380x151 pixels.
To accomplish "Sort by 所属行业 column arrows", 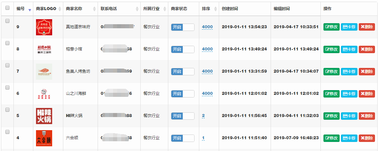I will (x=165, y=9).
